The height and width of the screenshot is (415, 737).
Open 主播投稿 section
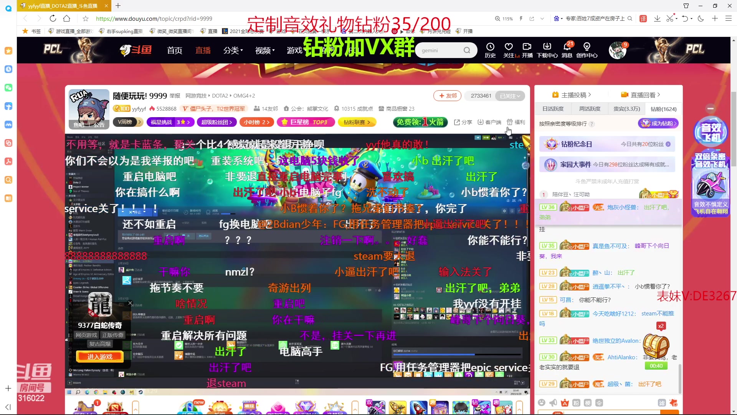point(572,95)
